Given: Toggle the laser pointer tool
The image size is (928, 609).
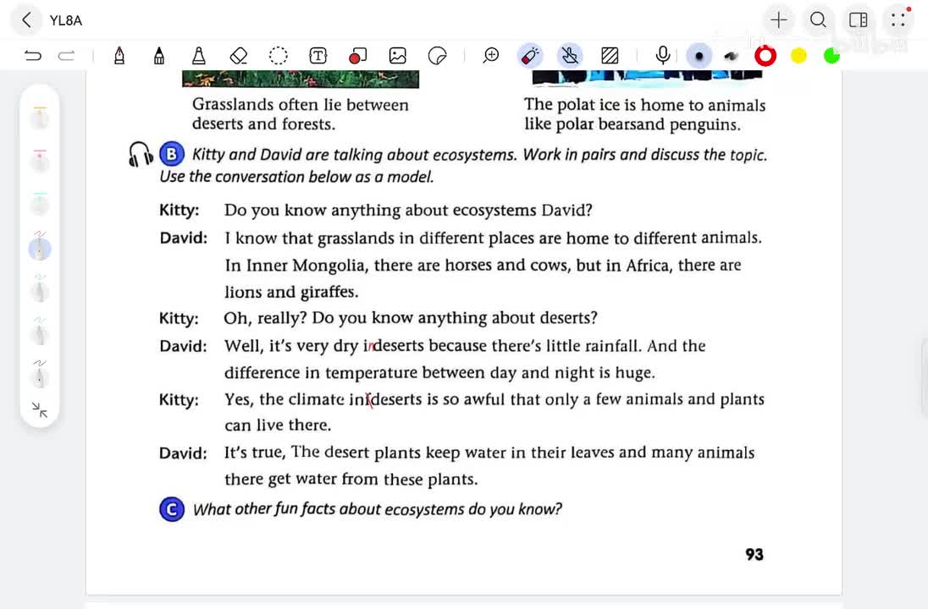Looking at the screenshot, I should [x=530, y=56].
